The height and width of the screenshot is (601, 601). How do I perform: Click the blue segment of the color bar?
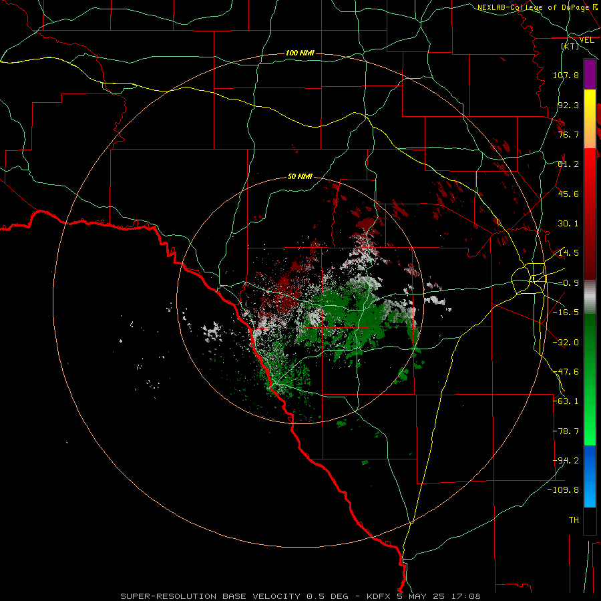[x=590, y=476]
